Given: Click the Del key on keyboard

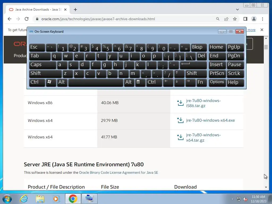Looking at the screenshot, I should (202, 56).
